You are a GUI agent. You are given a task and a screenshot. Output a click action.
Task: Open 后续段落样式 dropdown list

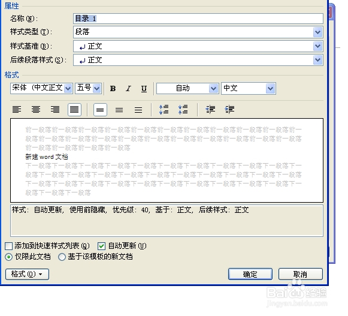(318, 60)
